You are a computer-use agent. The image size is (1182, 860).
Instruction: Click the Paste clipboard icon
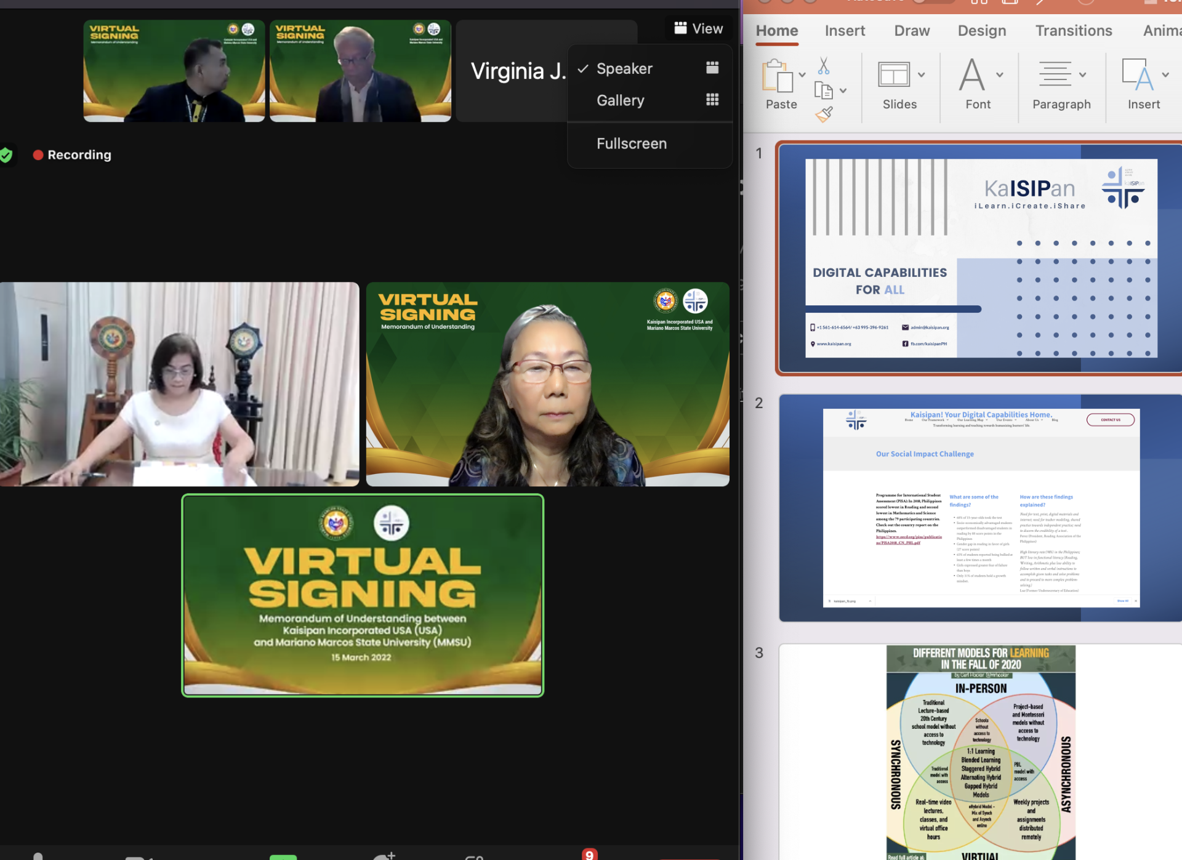[777, 76]
